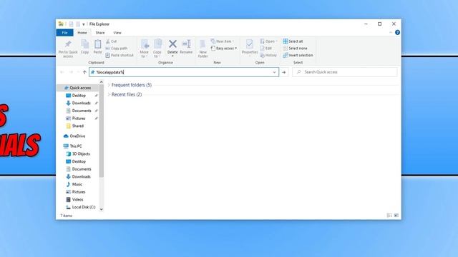This screenshot has height=257, width=458.
Task: Select Cut in Clipboard group
Action: point(112,41)
